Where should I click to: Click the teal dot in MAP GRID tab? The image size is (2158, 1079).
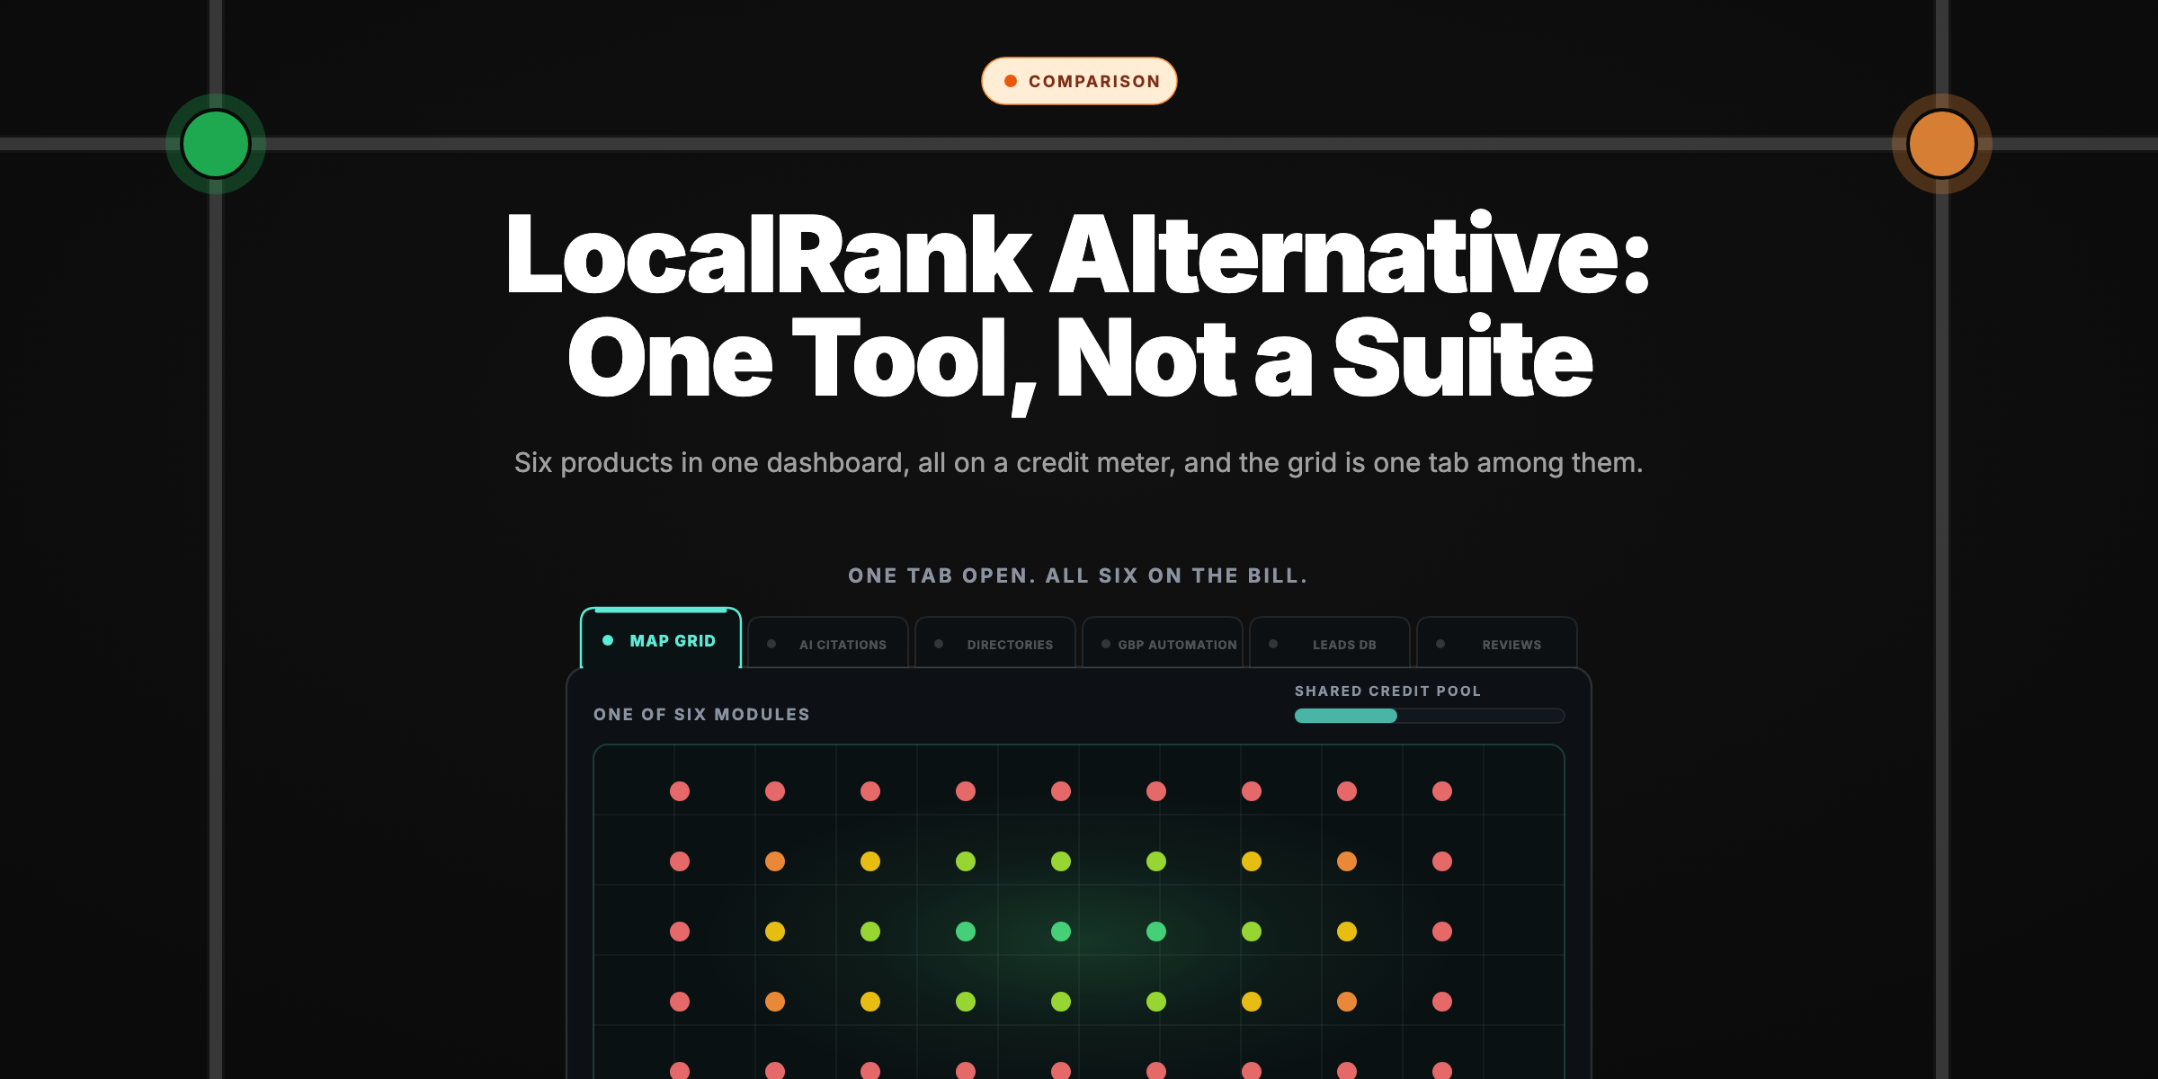pos(608,640)
